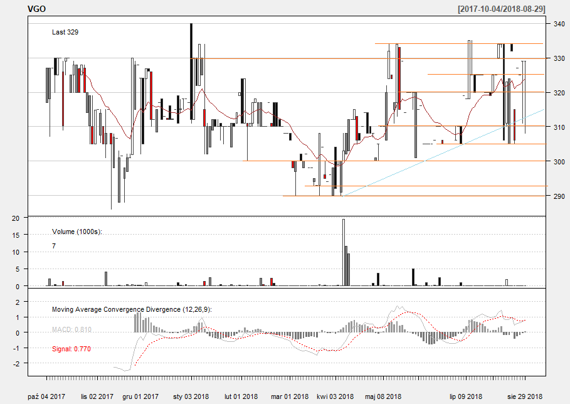Select the 10 tick on the volume axis

(x=16, y=252)
